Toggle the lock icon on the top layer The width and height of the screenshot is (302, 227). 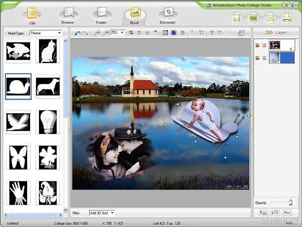click(264, 45)
